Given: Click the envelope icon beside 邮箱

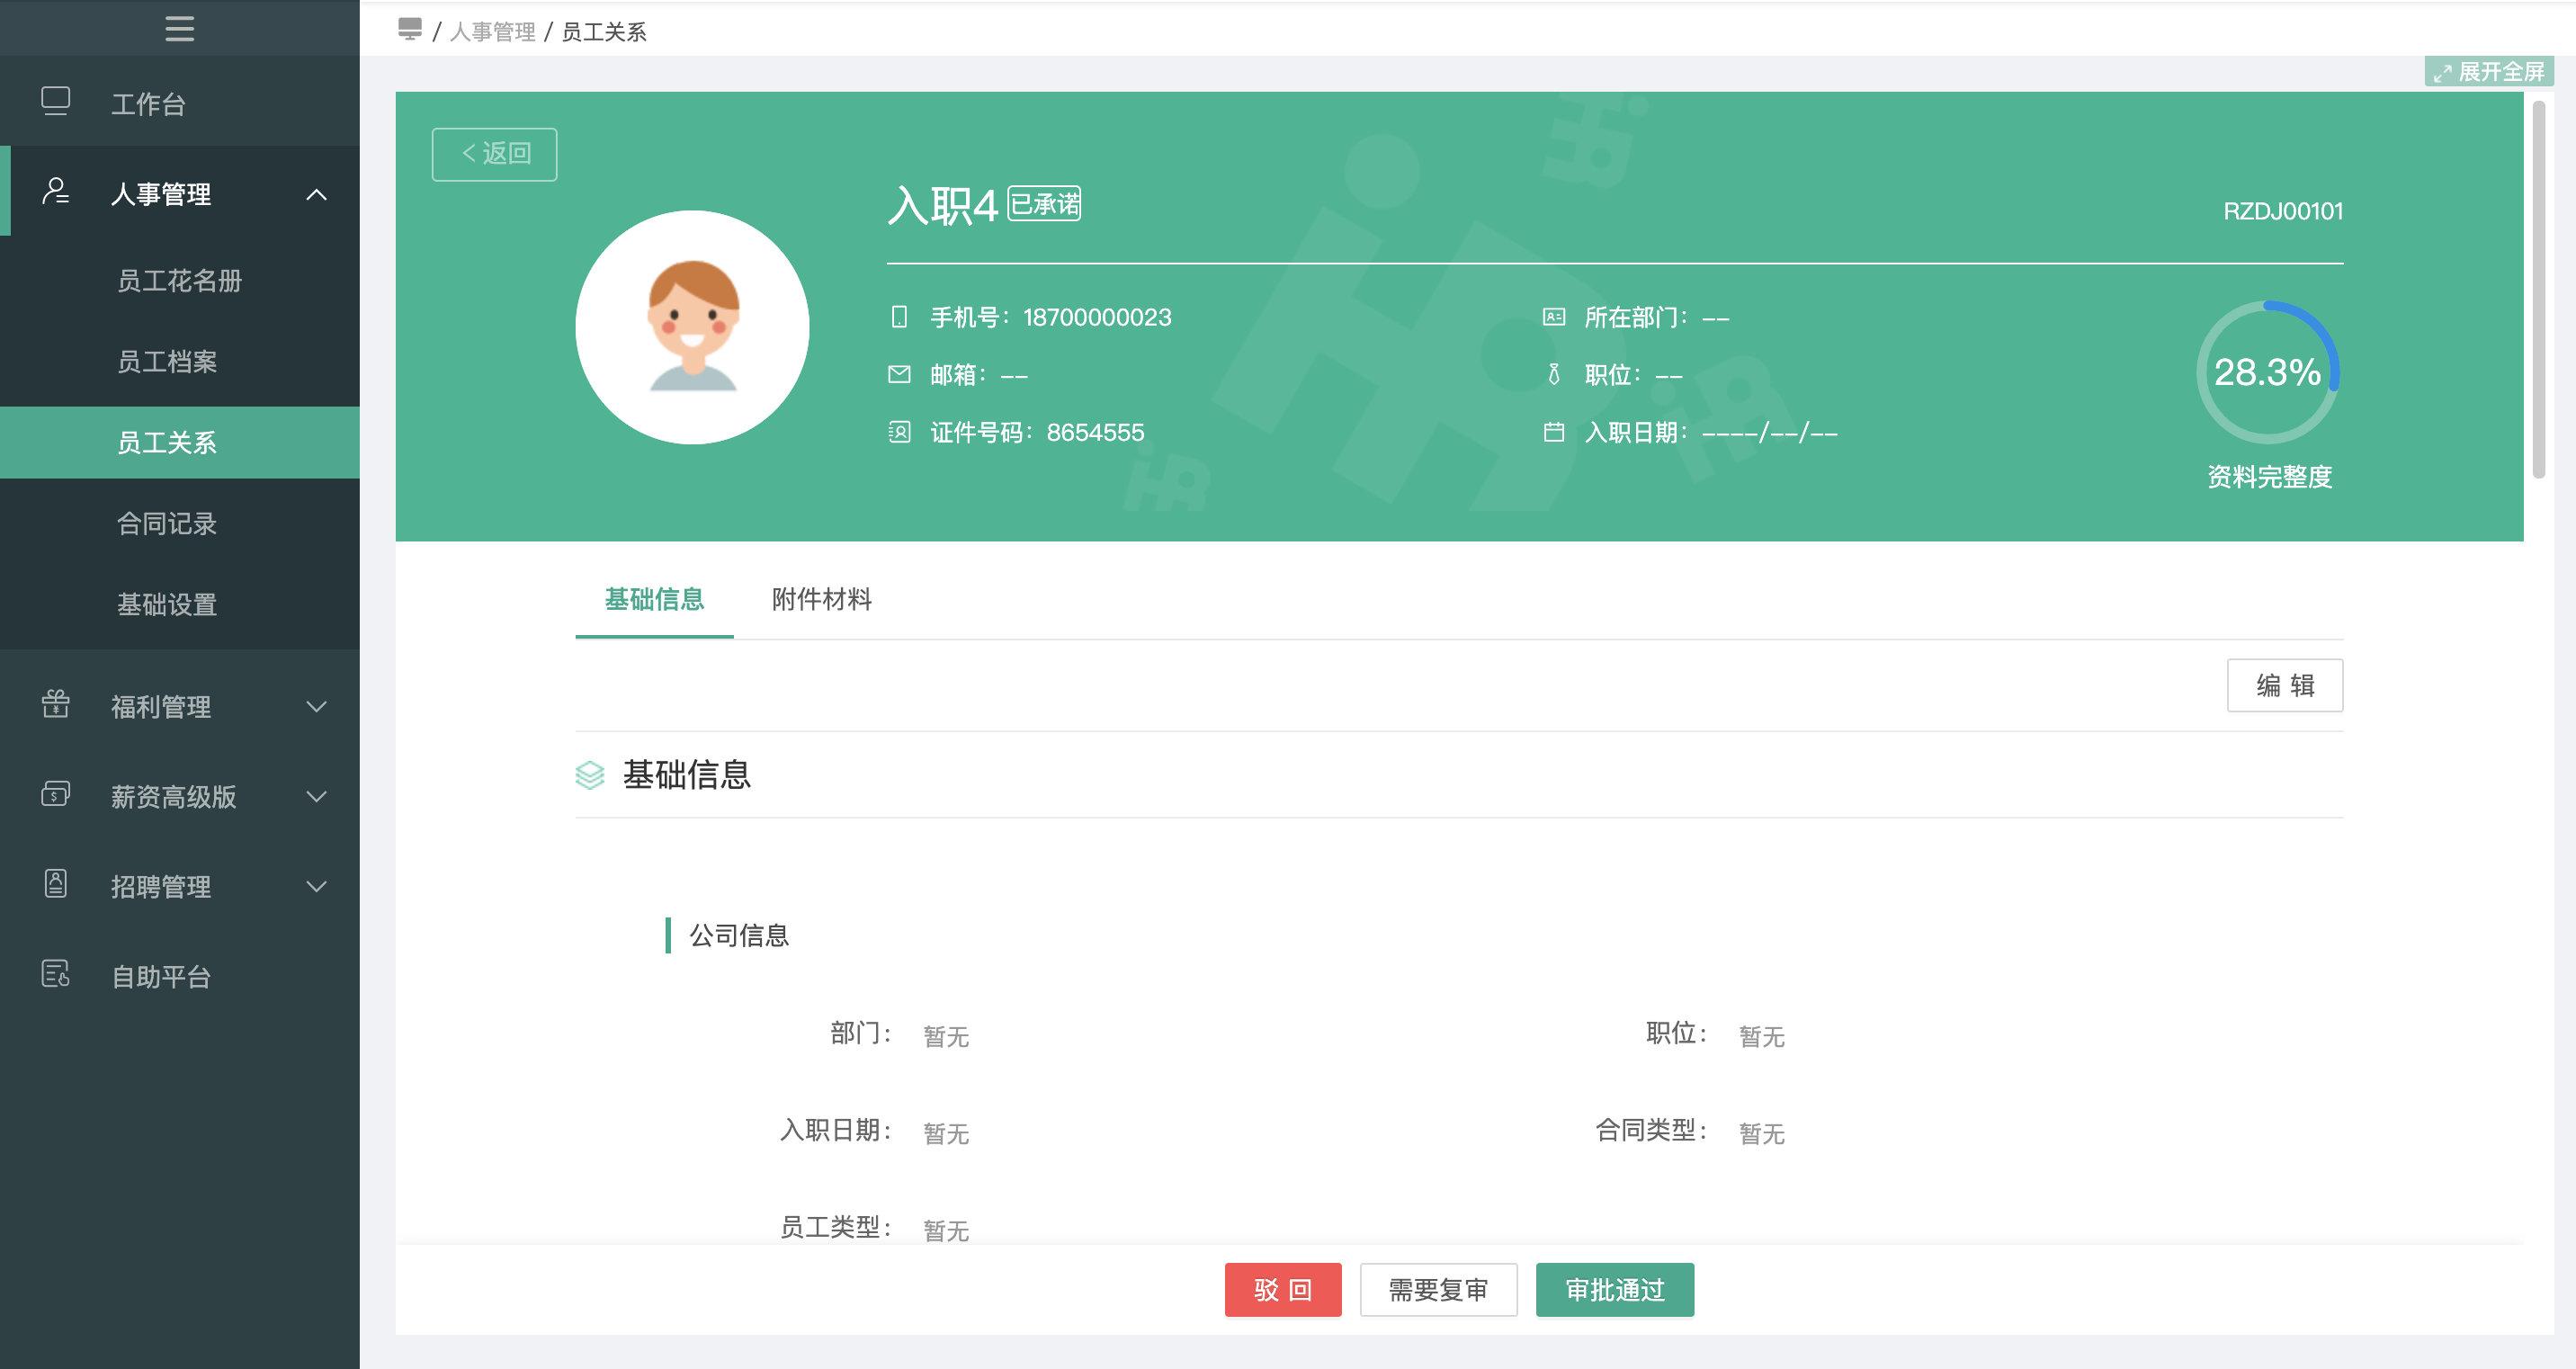Looking at the screenshot, I should coord(899,374).
